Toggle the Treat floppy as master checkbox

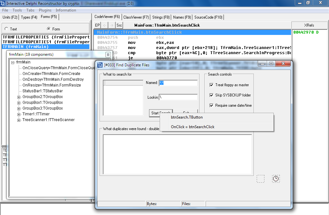tap(211, 85)
